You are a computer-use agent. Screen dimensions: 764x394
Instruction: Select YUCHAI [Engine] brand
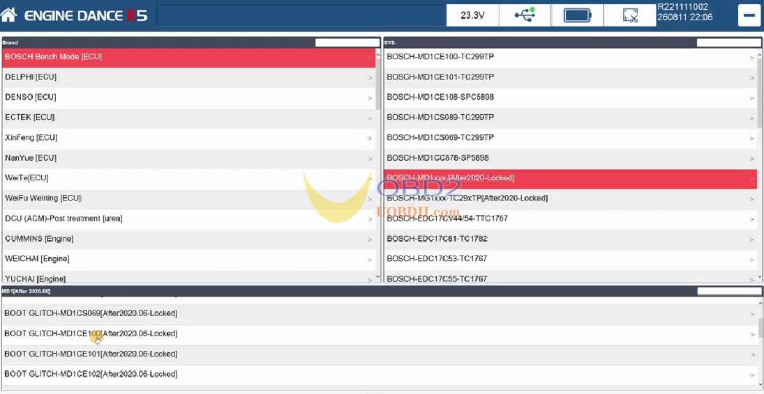pyautogui.click(x=189, y=277)
